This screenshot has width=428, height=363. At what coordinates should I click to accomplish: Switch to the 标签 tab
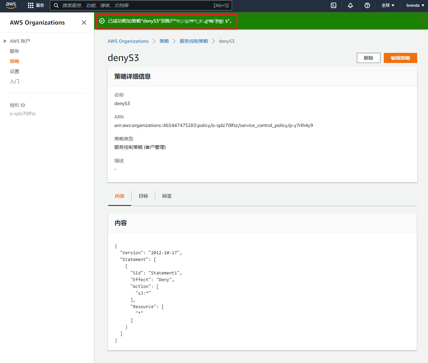(167, 196)
